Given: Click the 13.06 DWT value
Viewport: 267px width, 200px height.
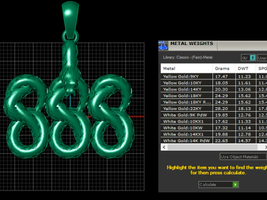Looking at the screenshot, I should click(x=244, y=89).
